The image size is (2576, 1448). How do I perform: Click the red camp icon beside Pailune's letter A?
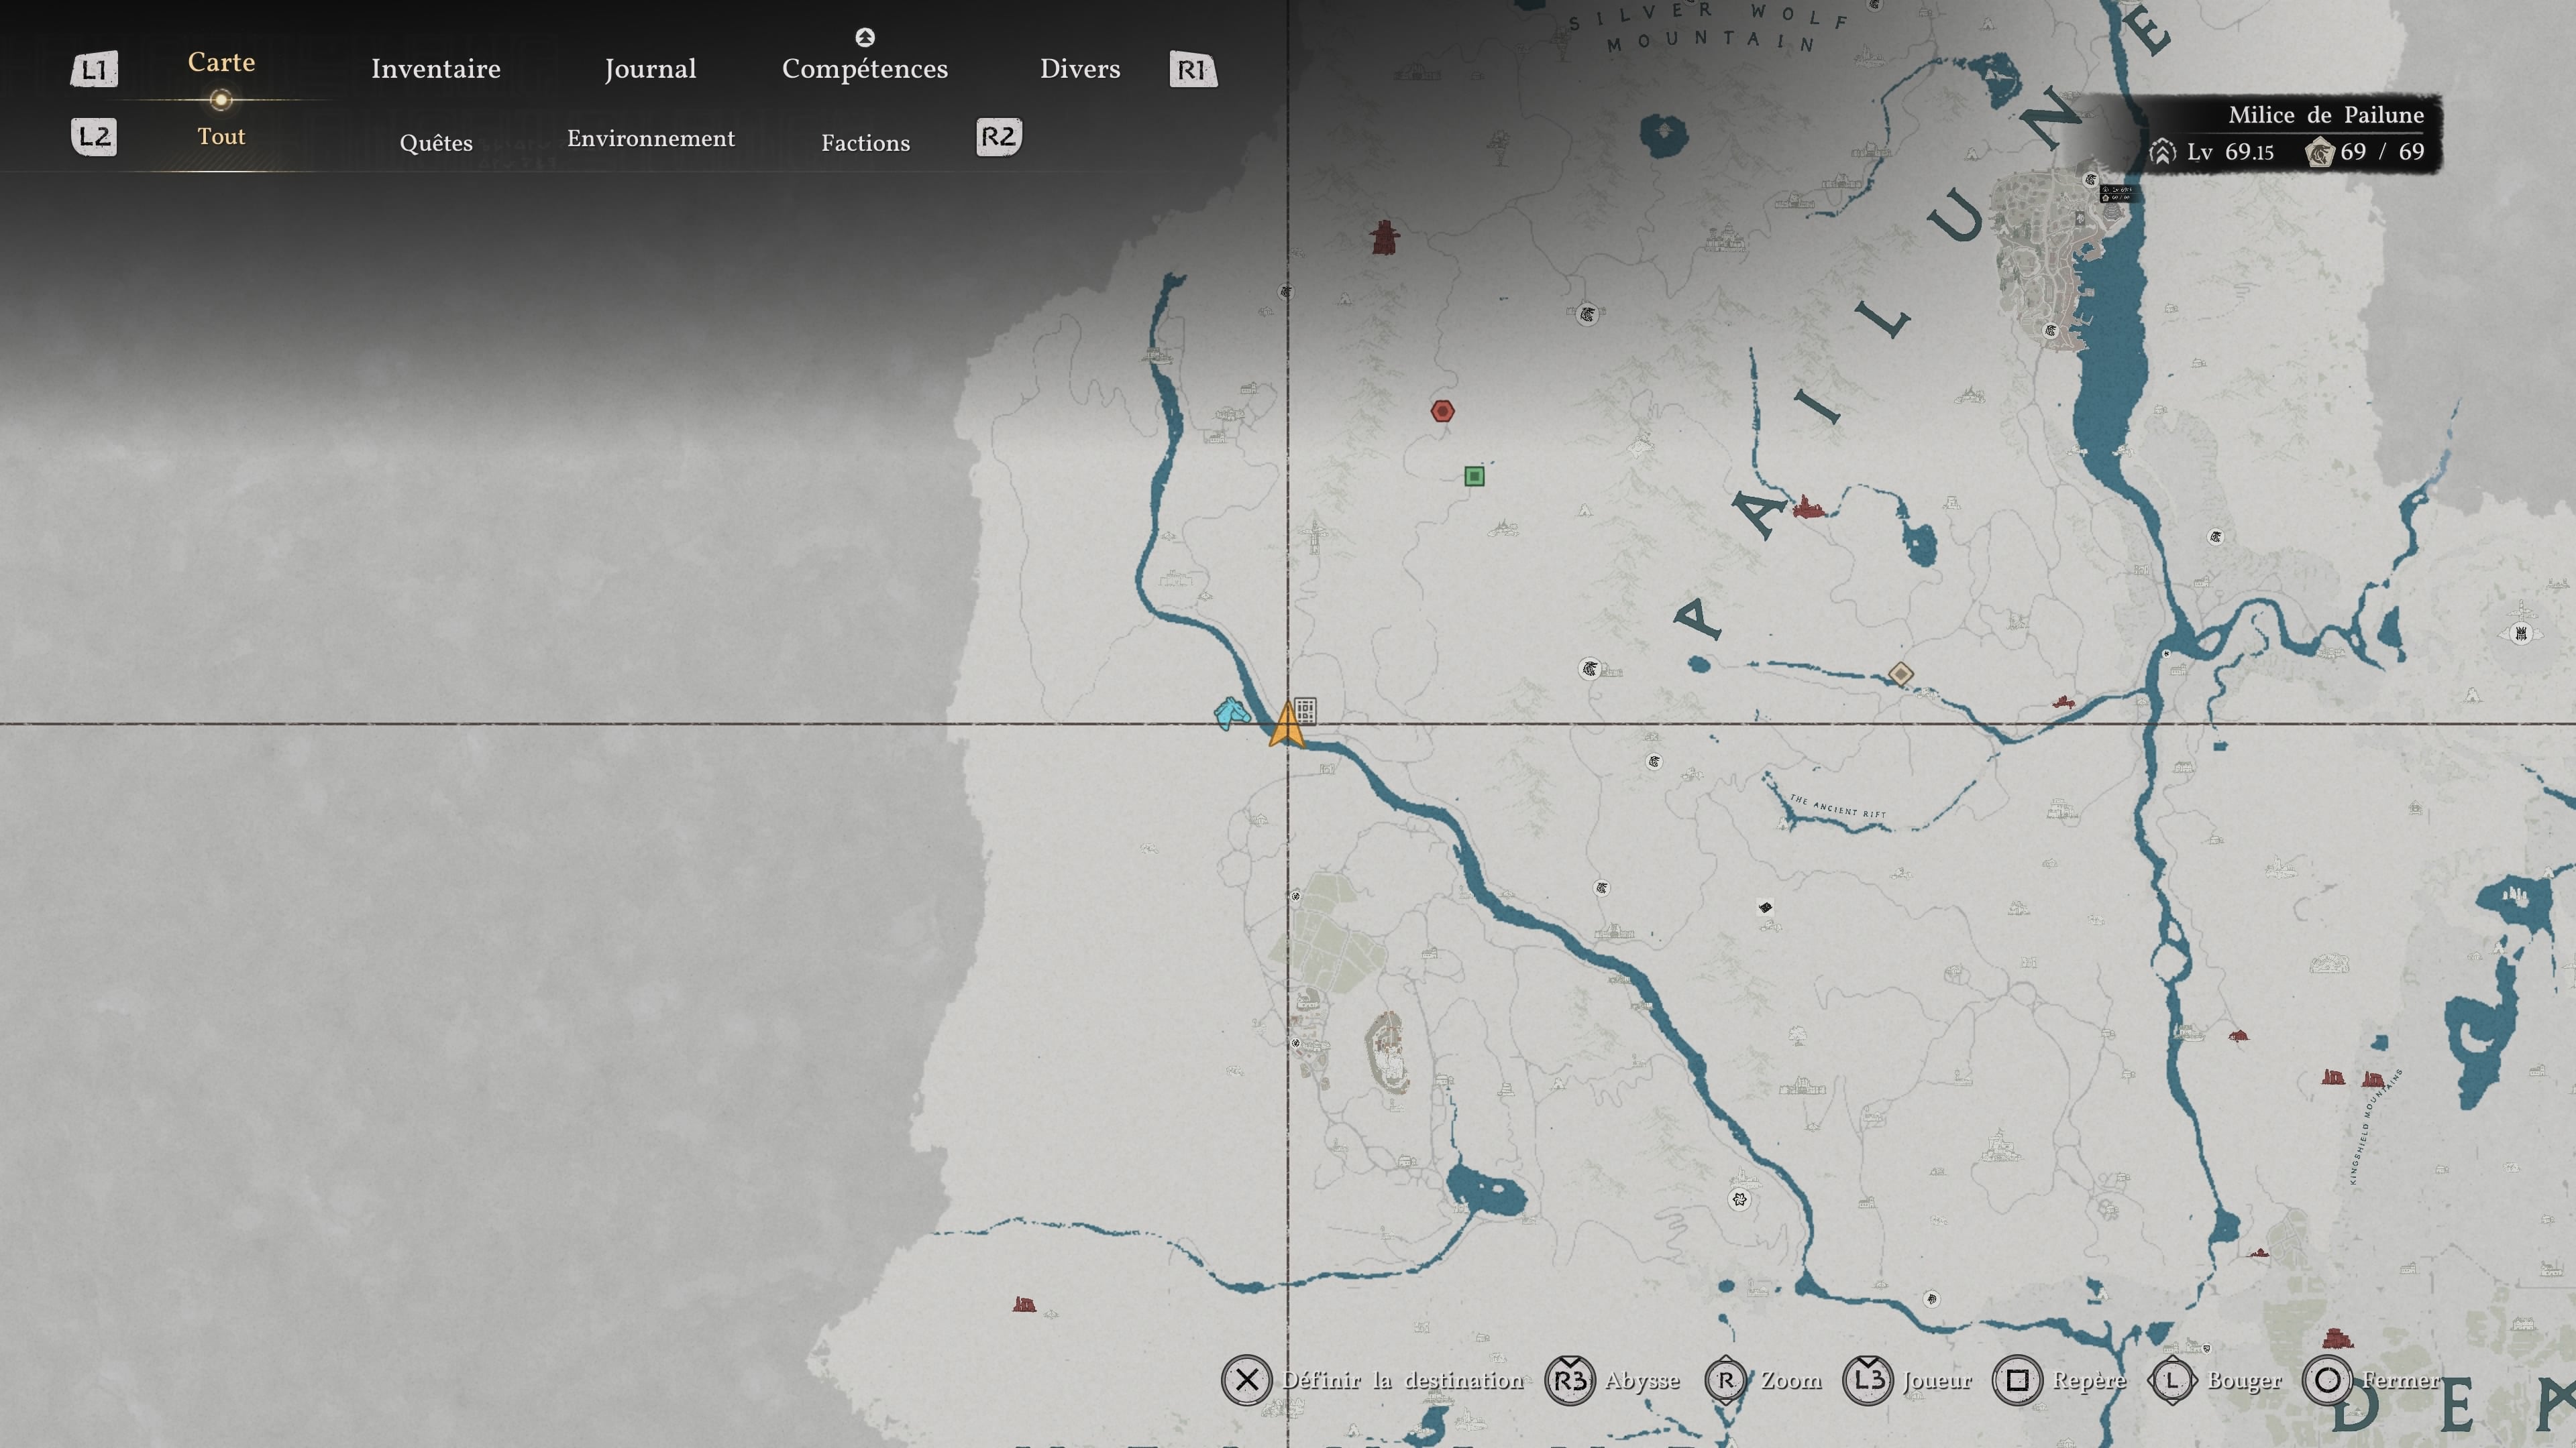tap(1808, 507)
